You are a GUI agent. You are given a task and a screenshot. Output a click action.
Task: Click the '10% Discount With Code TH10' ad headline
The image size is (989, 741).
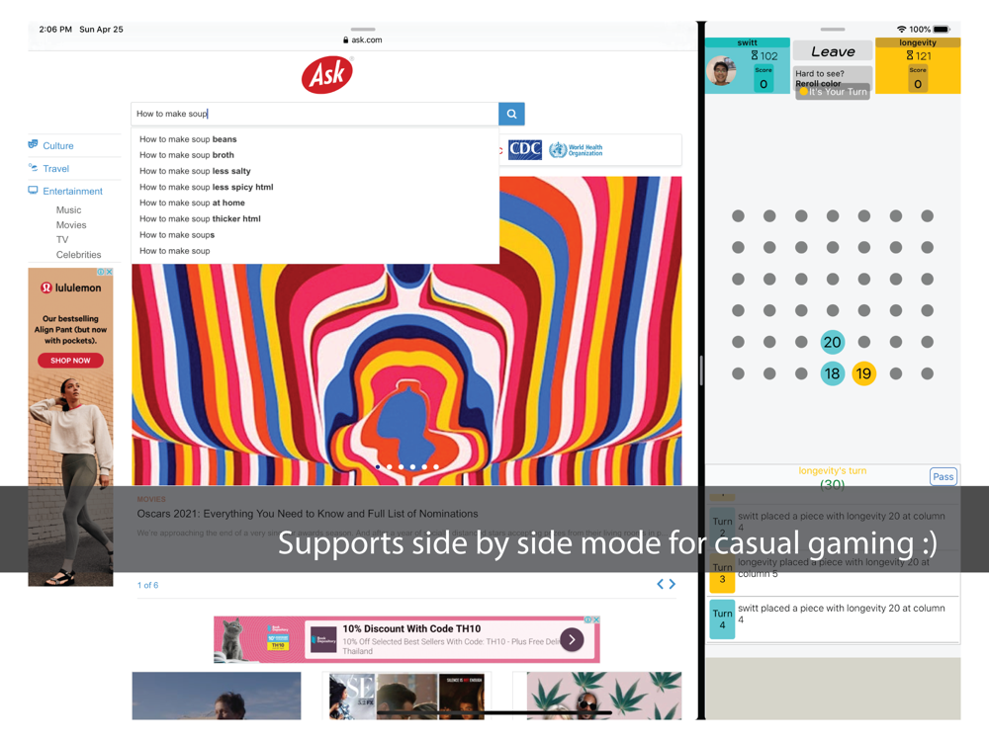click(x=411, y=628)
